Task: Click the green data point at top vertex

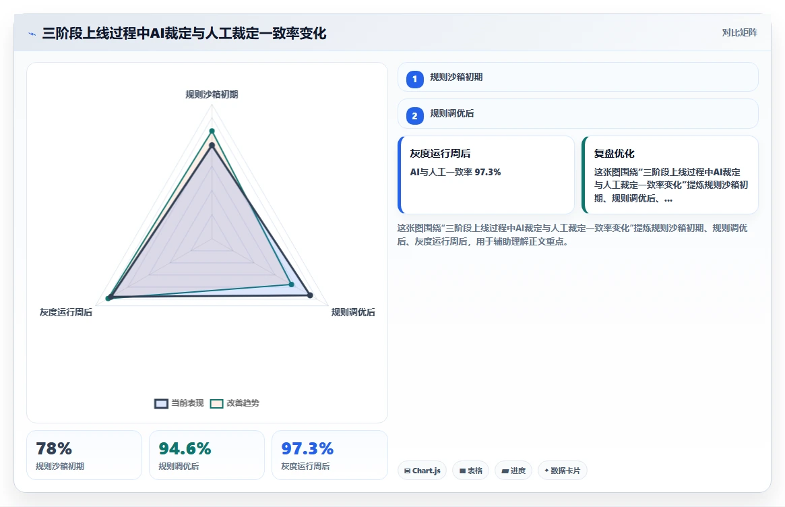Action: [x=212, y=131]
